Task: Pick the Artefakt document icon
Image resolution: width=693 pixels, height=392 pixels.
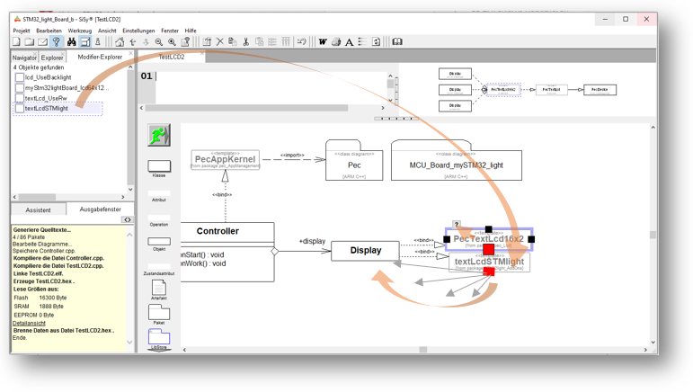Action: [x=159, y=288]
